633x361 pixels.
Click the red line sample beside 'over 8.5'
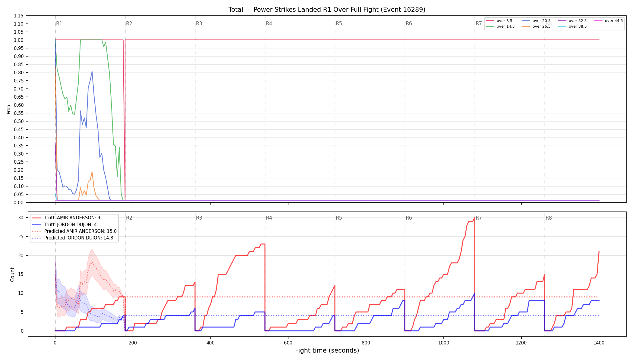pos(490,21)
